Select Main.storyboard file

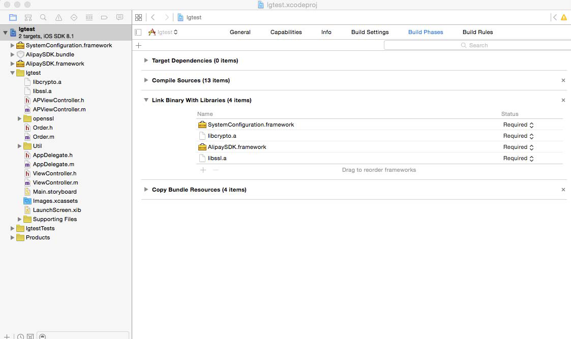point(54,192)
